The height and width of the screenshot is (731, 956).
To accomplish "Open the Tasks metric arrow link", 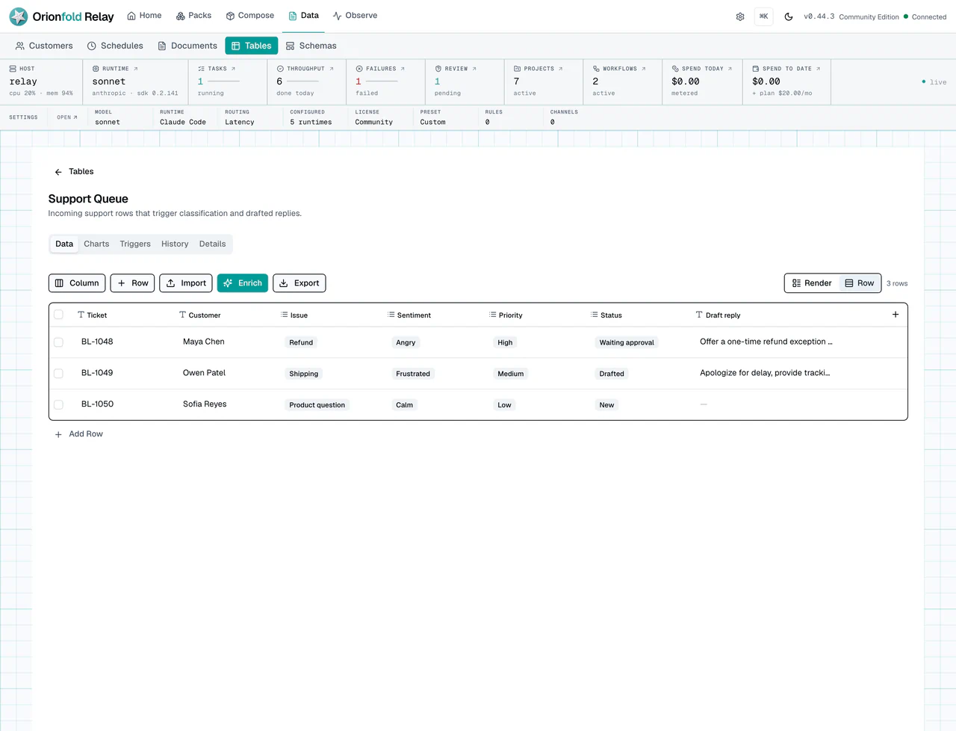I will click(x=233, y=69).
